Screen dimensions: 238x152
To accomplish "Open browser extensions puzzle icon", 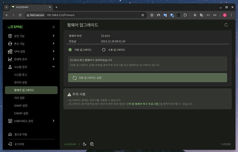I will click(x=185, y=15).
